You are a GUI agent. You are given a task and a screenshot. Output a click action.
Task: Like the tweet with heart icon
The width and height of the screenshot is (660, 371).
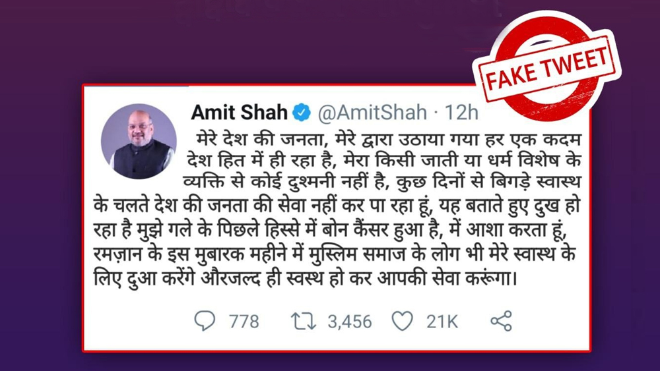[x=403, y=322]
